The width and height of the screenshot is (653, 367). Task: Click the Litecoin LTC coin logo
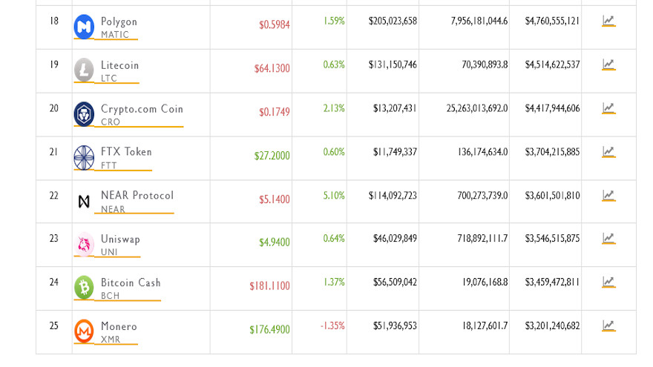[84, 70]
